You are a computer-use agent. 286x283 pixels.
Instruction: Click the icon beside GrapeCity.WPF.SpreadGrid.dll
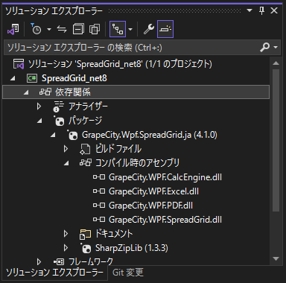99,220
